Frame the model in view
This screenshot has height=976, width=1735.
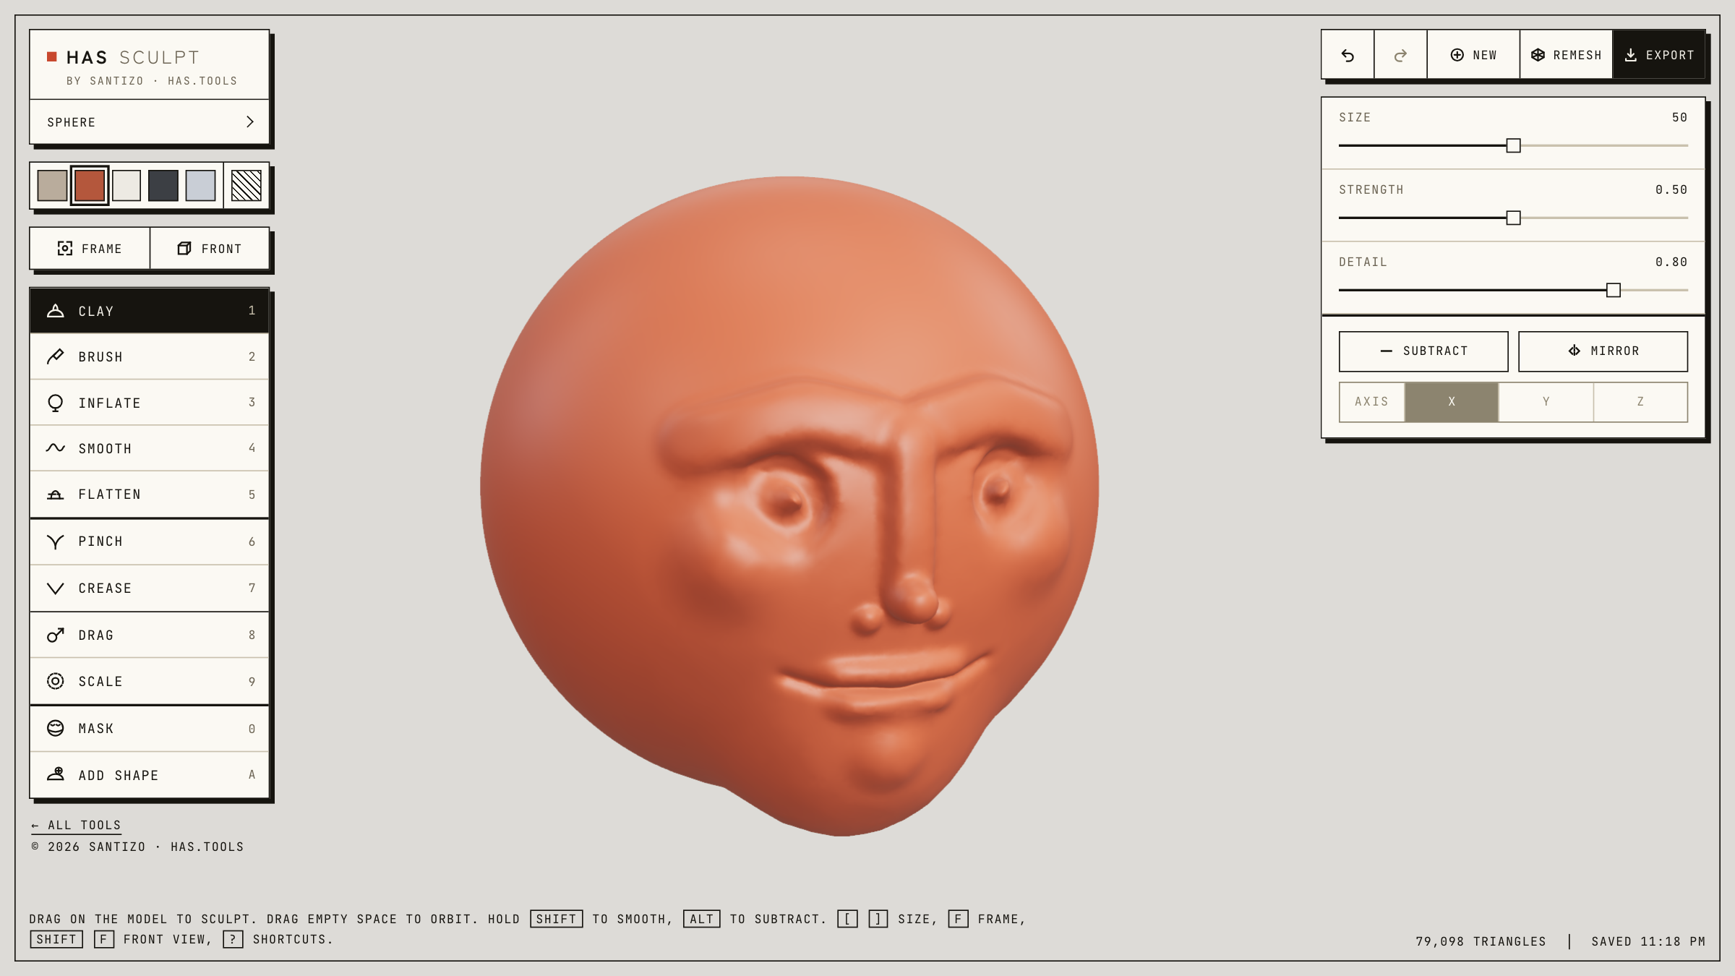click(x=90, y=249)
